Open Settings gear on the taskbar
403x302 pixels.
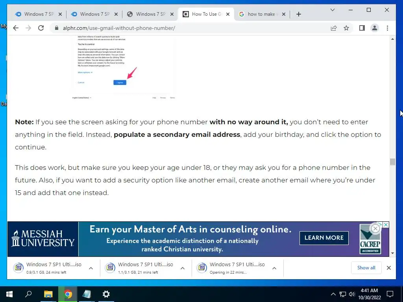point(106,294)
